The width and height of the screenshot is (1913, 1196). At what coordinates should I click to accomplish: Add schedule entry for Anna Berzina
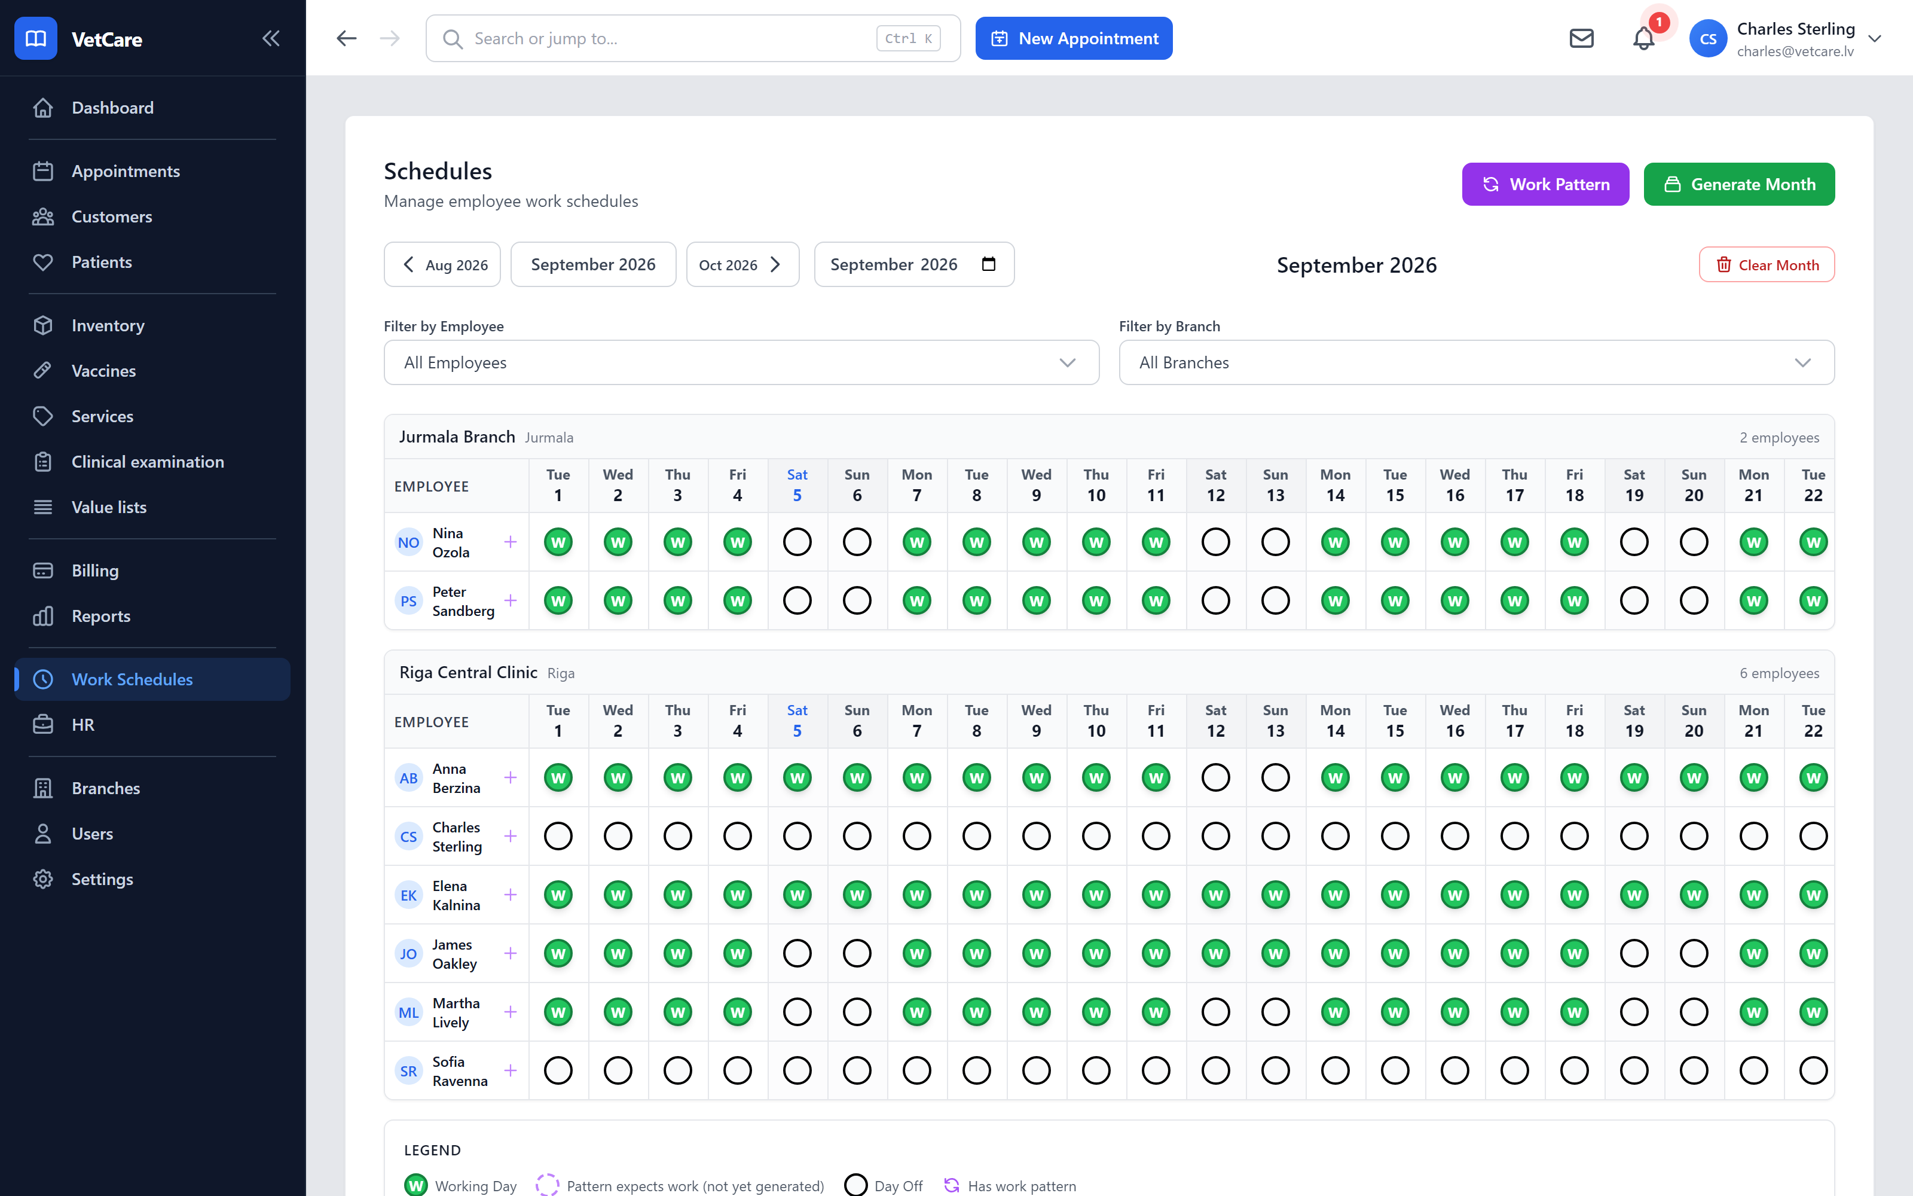511,777
